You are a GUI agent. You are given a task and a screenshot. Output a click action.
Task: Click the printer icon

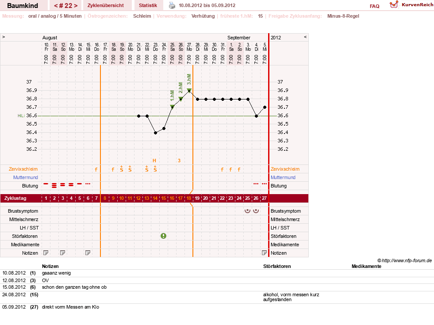click(172, 5)
